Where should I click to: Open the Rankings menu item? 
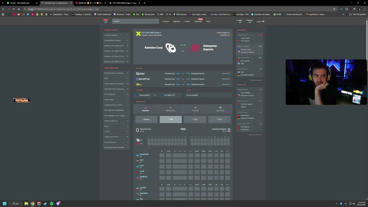tap(198, 21)
